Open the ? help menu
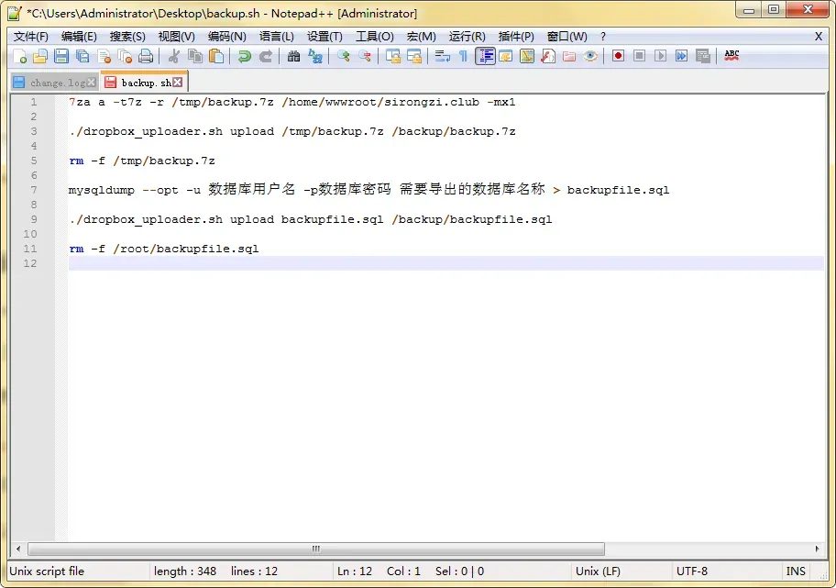836x588 pixels. (x=603, y=37)
